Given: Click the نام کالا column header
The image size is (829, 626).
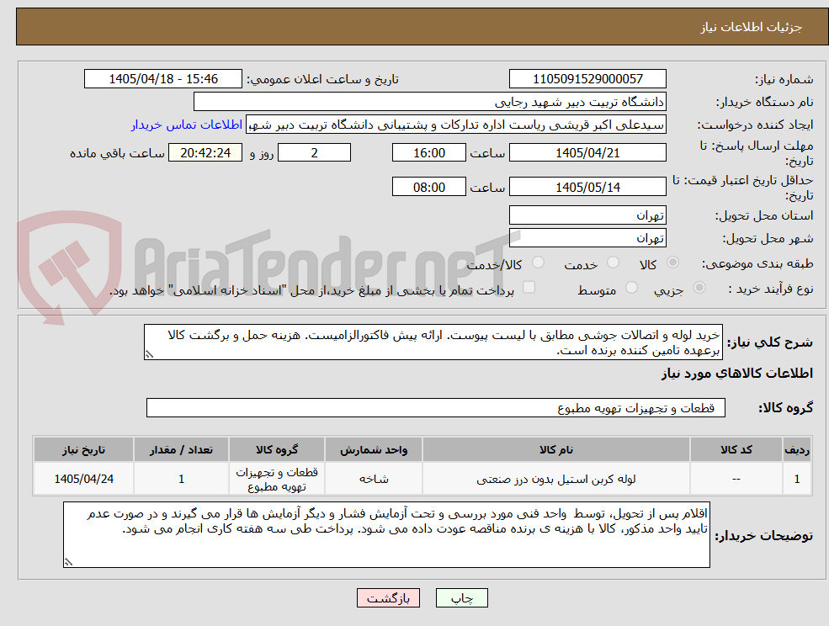Looking at the screenshot, I should (x=555, y=450).
